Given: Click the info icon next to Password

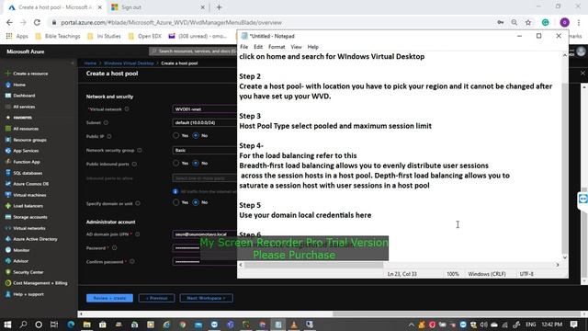Looking at the screenshot, I should tap(114, 248).
